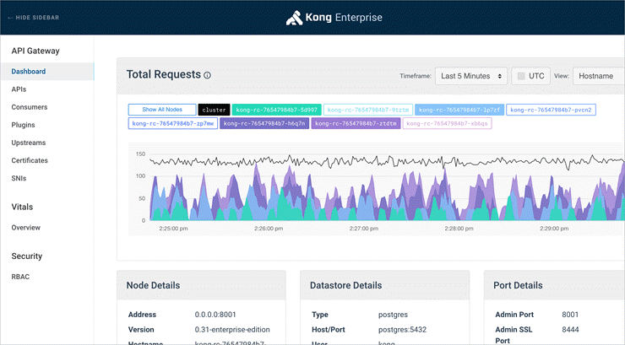Open Consumers section
The image size is (625, 345).
(29, 107)
